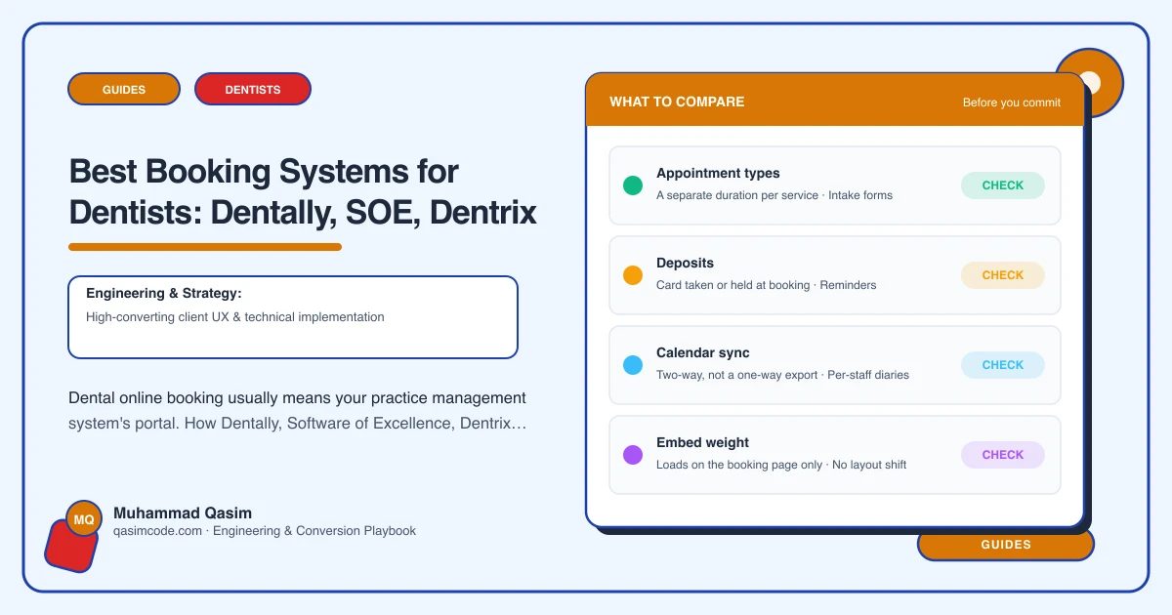The image size is (1172, 615).
Task: Click the CHECK pill for Embed weight
Action: [1003, 455]
